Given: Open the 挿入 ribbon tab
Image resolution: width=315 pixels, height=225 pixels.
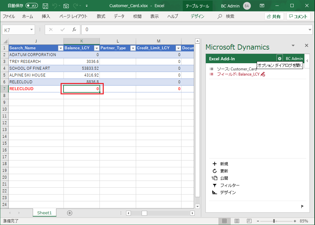Looking at the screenshot, I should tap(46, 16).
